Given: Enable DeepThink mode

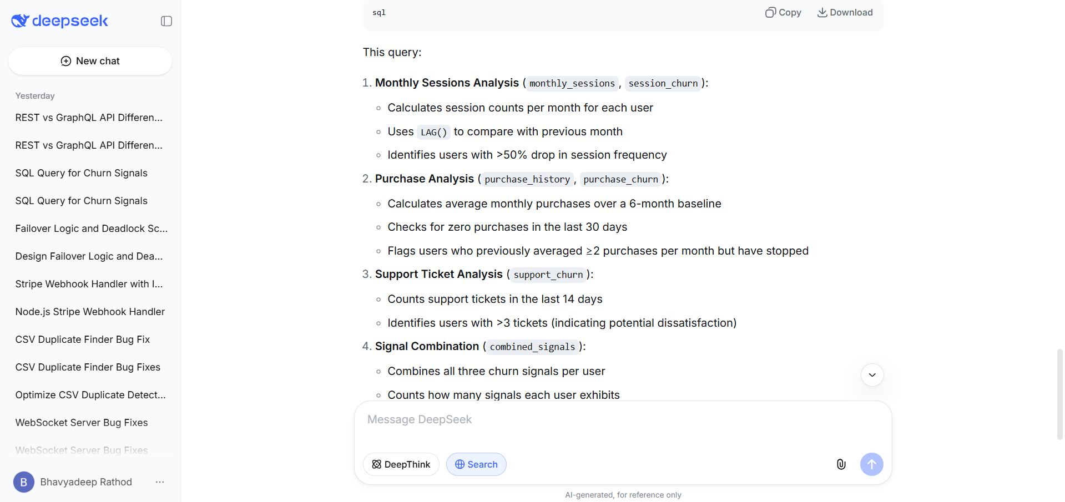Looking at the screenshot, I should [401, 464].
